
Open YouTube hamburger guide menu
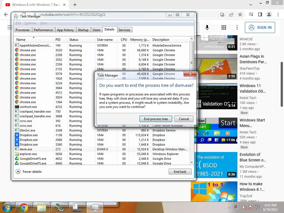(x=10, y=27)
